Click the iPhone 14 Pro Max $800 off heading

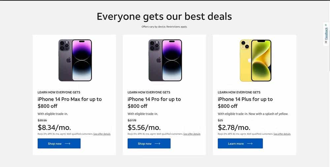(x=70, y=103)
